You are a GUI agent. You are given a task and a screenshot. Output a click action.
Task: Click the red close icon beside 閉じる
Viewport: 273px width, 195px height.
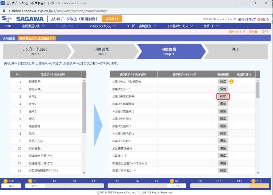259,19
